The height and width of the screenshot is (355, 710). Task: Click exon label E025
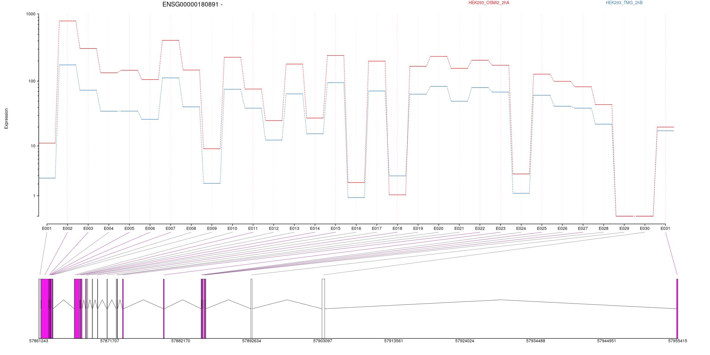click(542, 228)
